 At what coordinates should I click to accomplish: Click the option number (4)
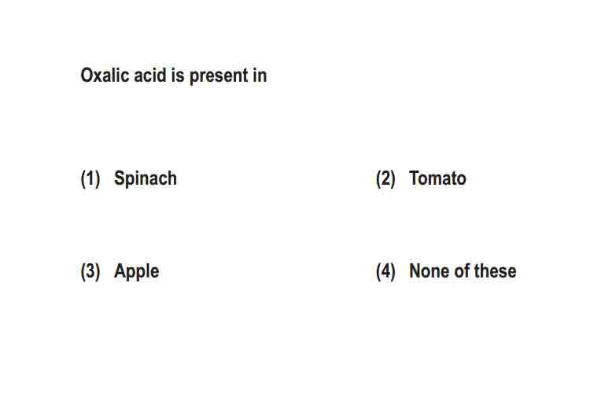[385, 271]
